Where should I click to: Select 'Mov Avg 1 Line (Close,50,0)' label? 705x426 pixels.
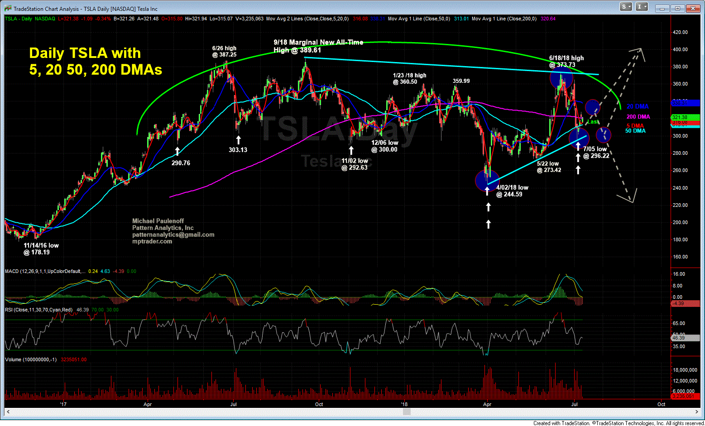(419, 19)
